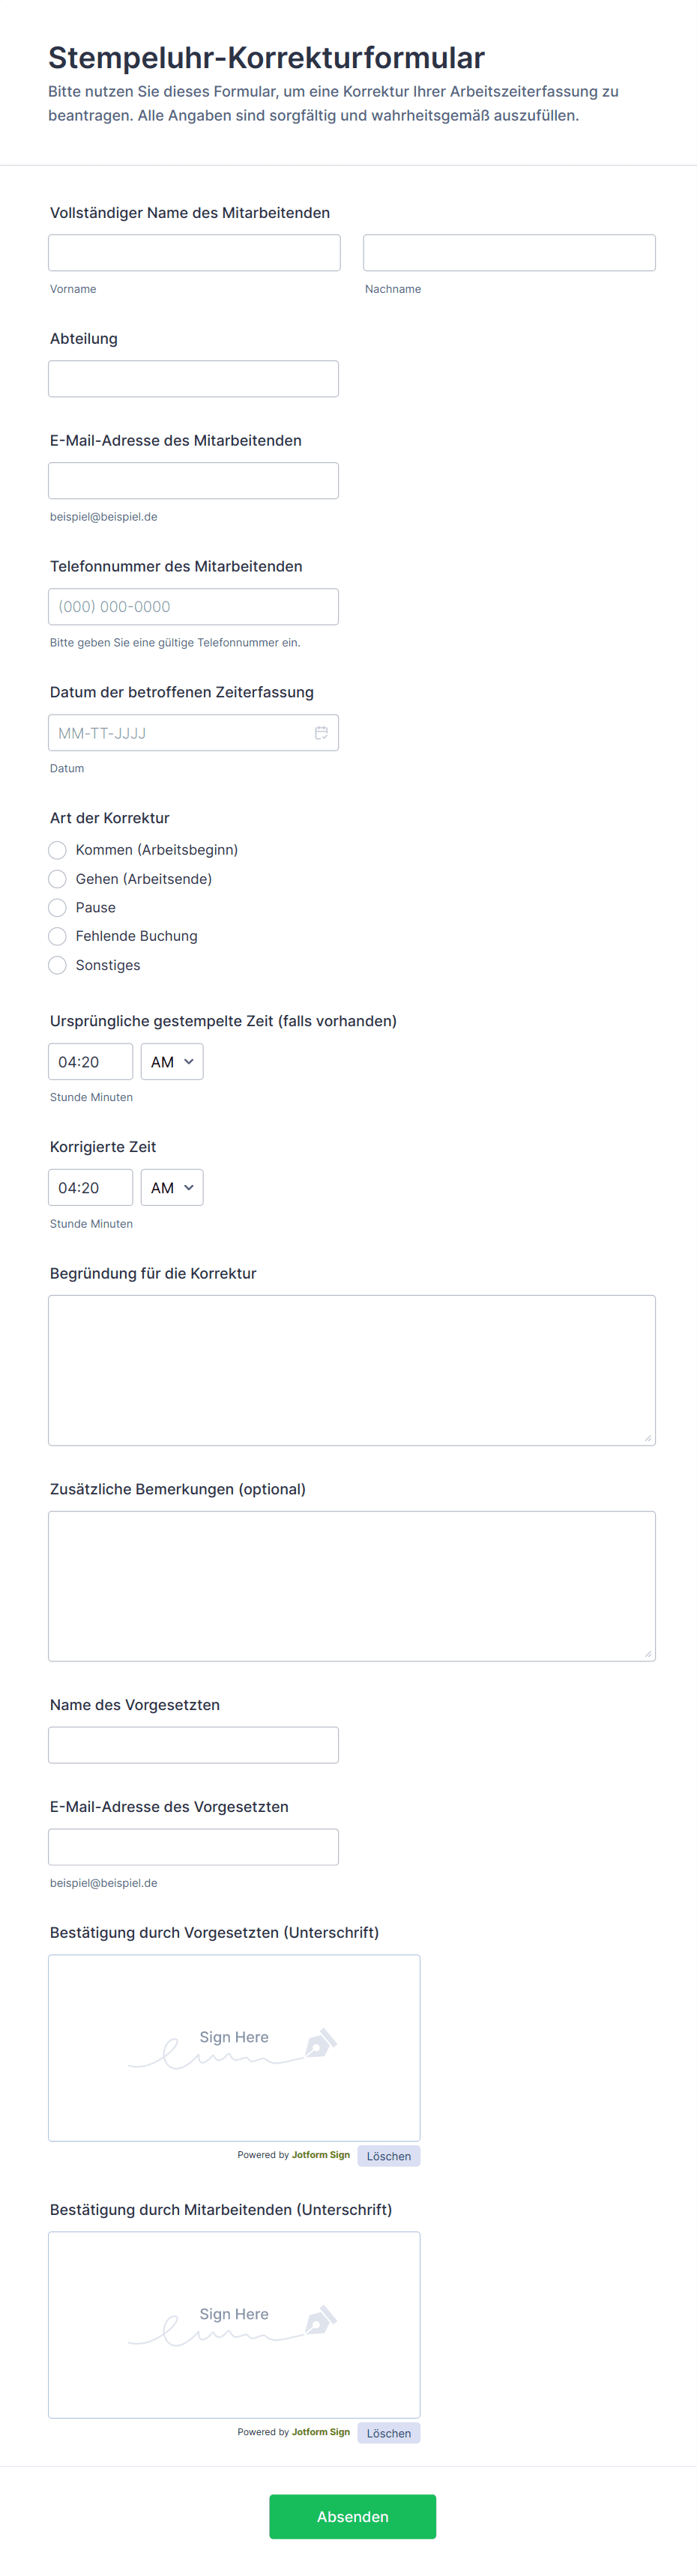Select the Kommen (Arbeitsbeginn) option
The width and height of the screenshot is (697, 2576).
point(57,850)
